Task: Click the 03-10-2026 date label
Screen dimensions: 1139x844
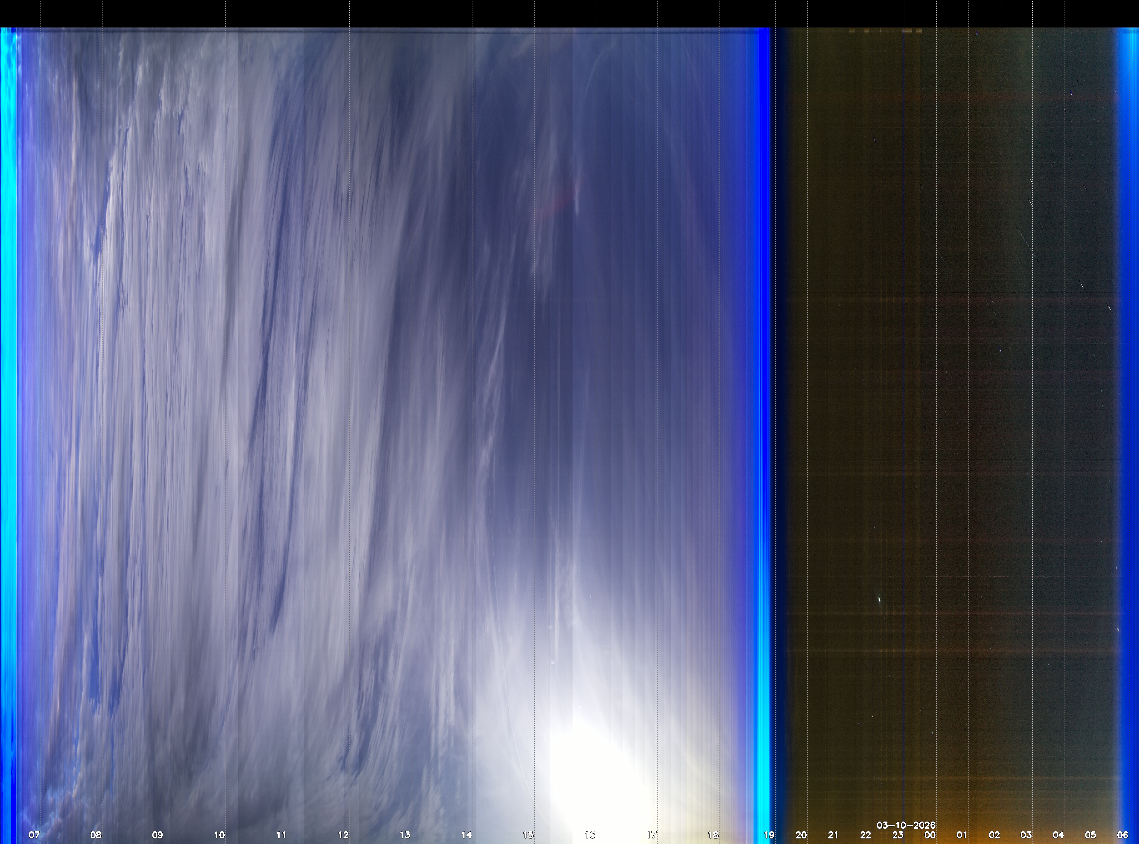Action: tap(906, 825)
